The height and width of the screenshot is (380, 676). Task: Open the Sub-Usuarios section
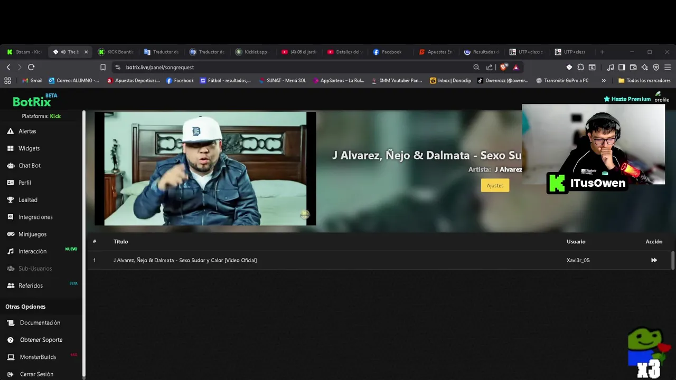point(35,268)
